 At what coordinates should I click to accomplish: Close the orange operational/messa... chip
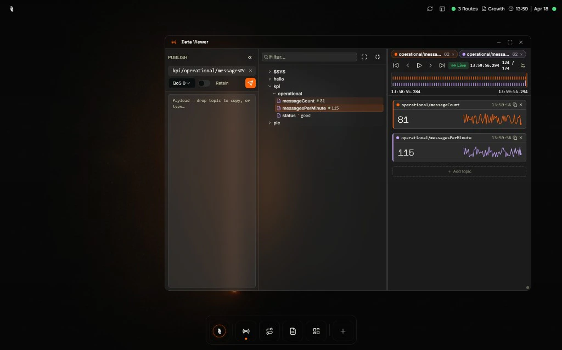tap(453, 54)
